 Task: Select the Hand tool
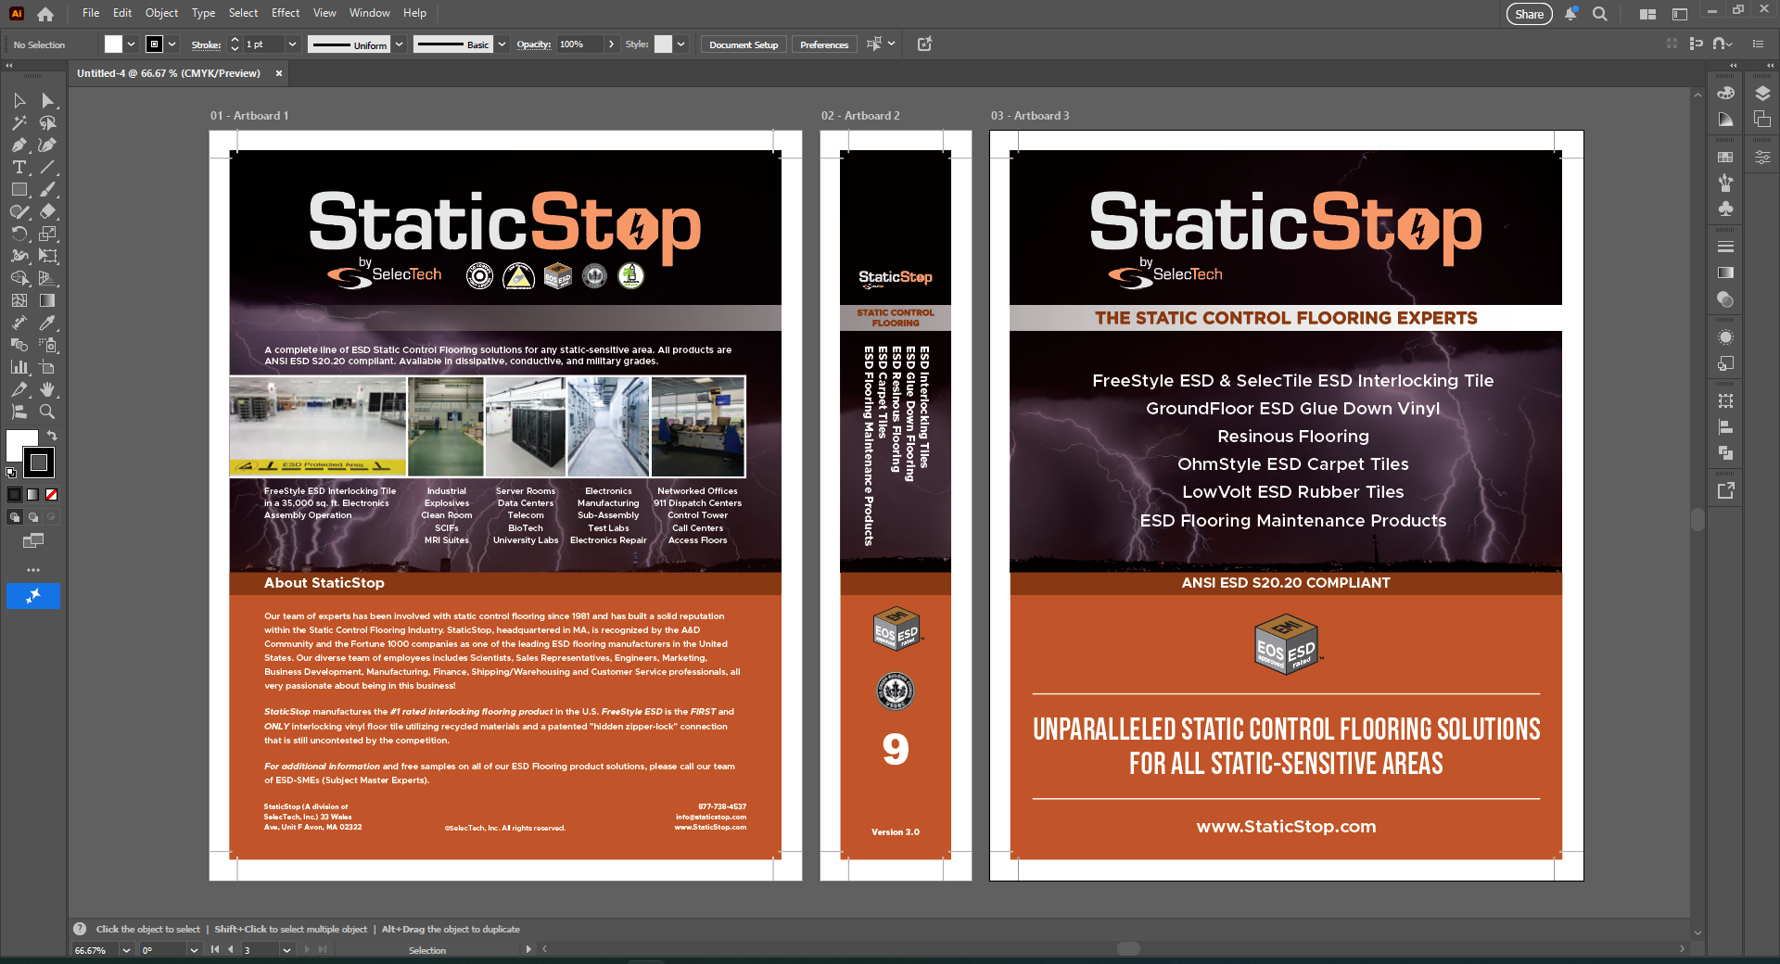47,389
